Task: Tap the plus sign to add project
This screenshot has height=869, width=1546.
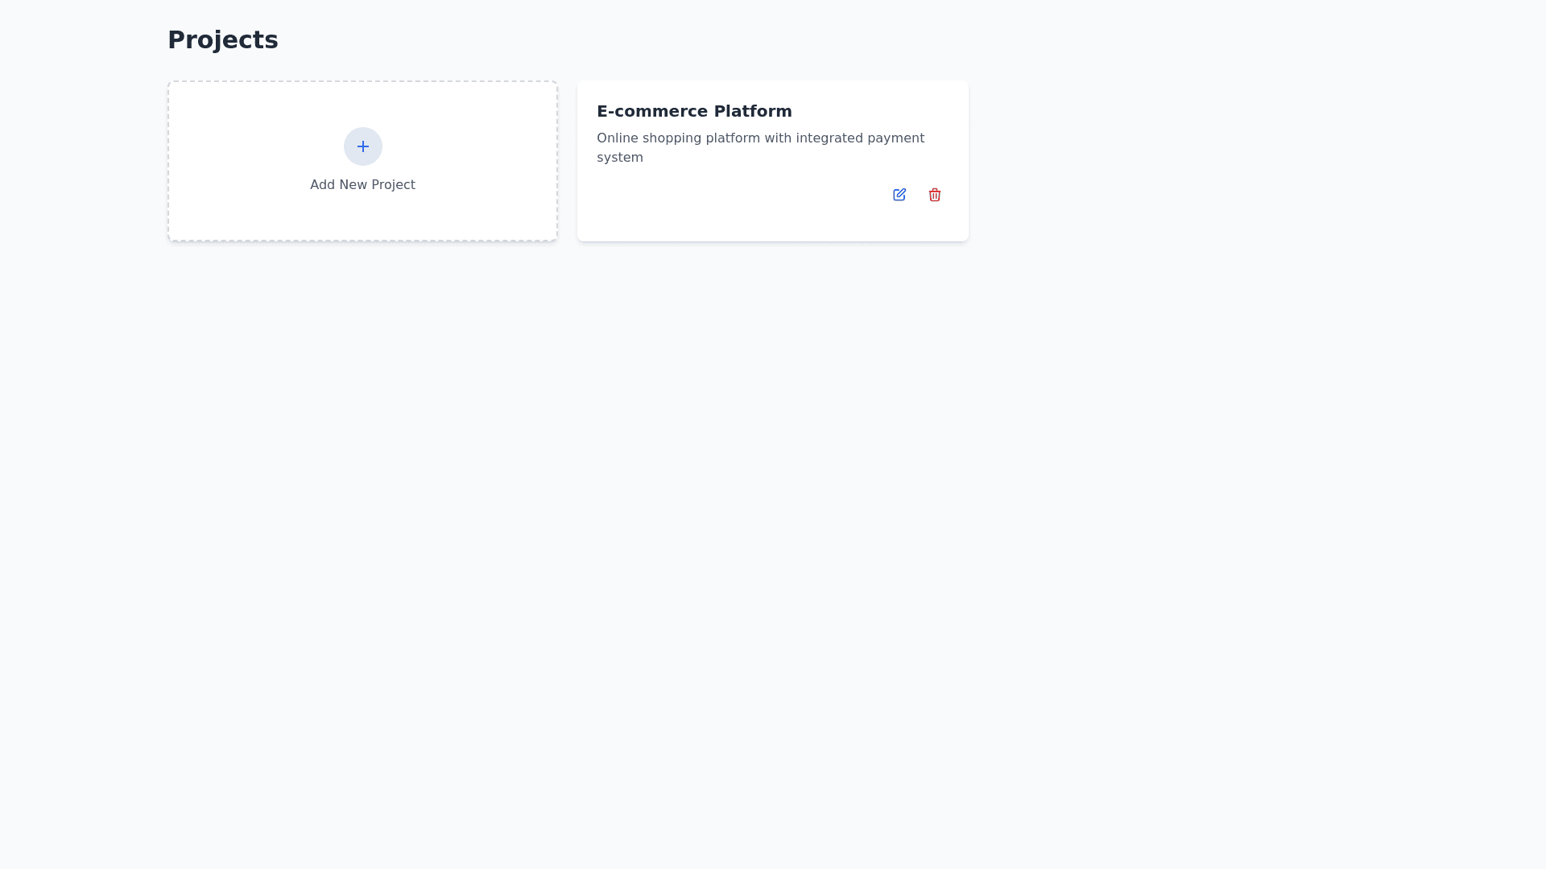Action: 362,146
